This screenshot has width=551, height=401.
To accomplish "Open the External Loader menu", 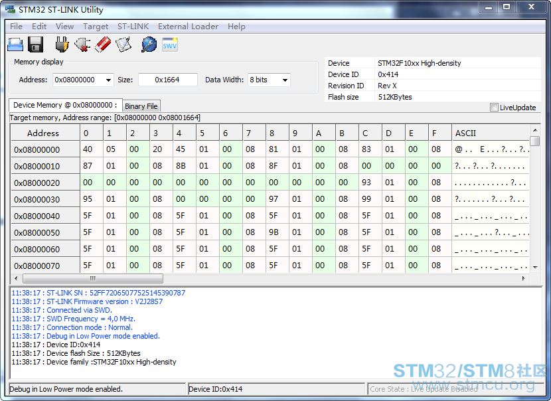I will point(188,27).
